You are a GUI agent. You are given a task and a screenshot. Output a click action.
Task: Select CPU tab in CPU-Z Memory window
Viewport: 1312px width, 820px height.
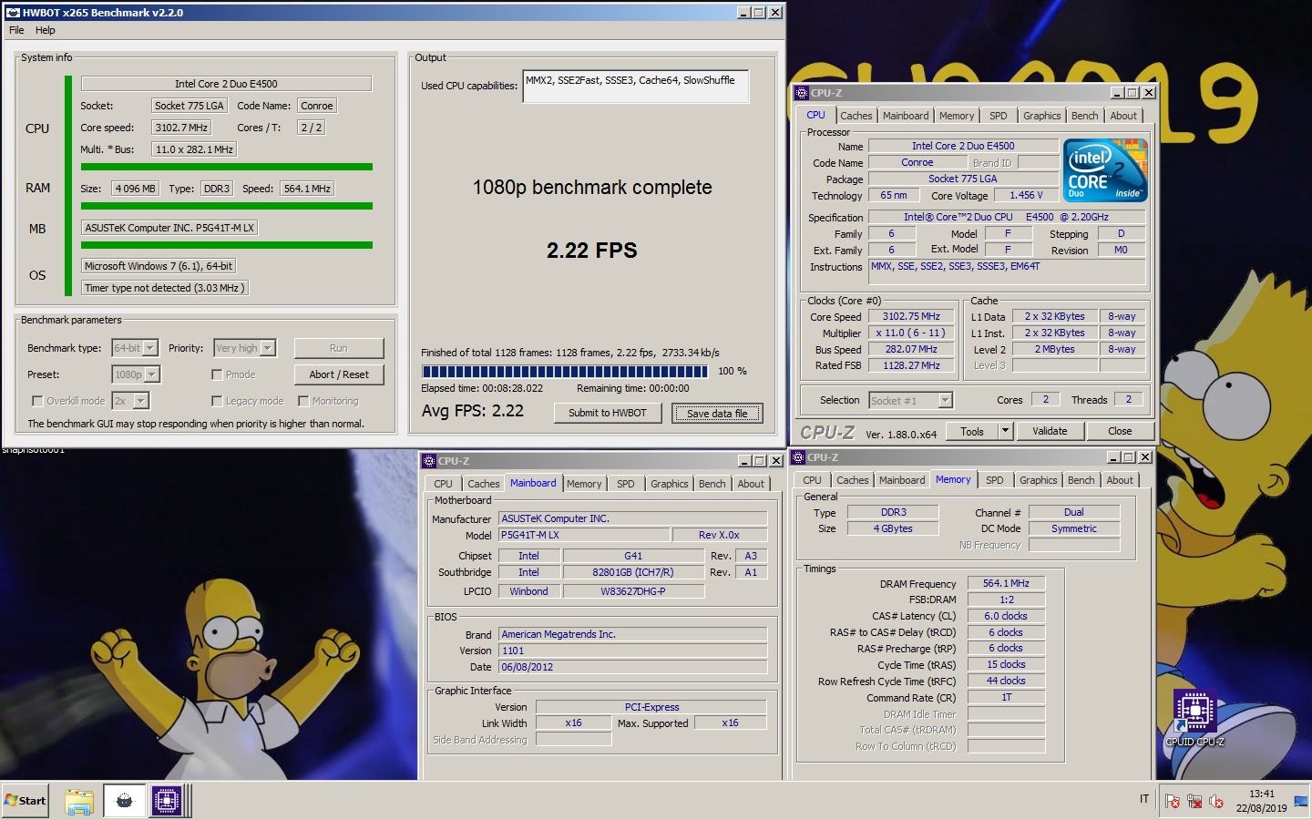tap(812, 480)
